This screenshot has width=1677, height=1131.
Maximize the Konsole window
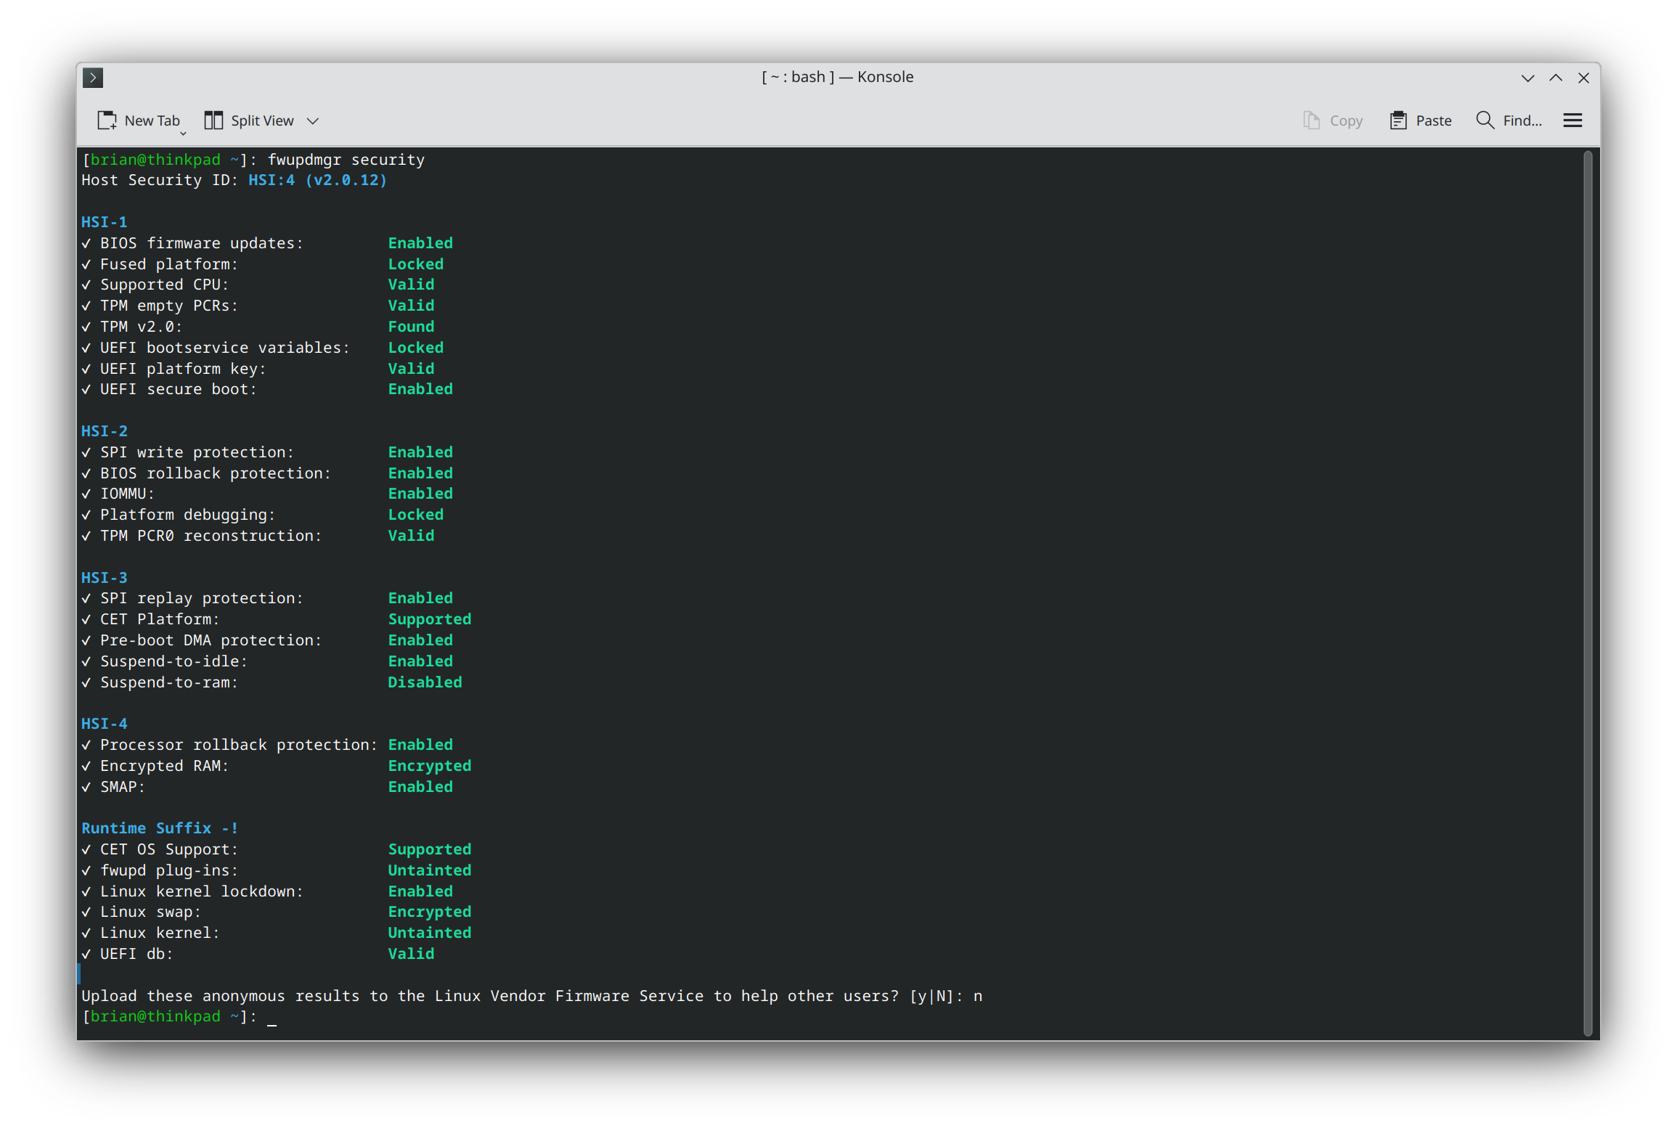[x=1556, y=78]
